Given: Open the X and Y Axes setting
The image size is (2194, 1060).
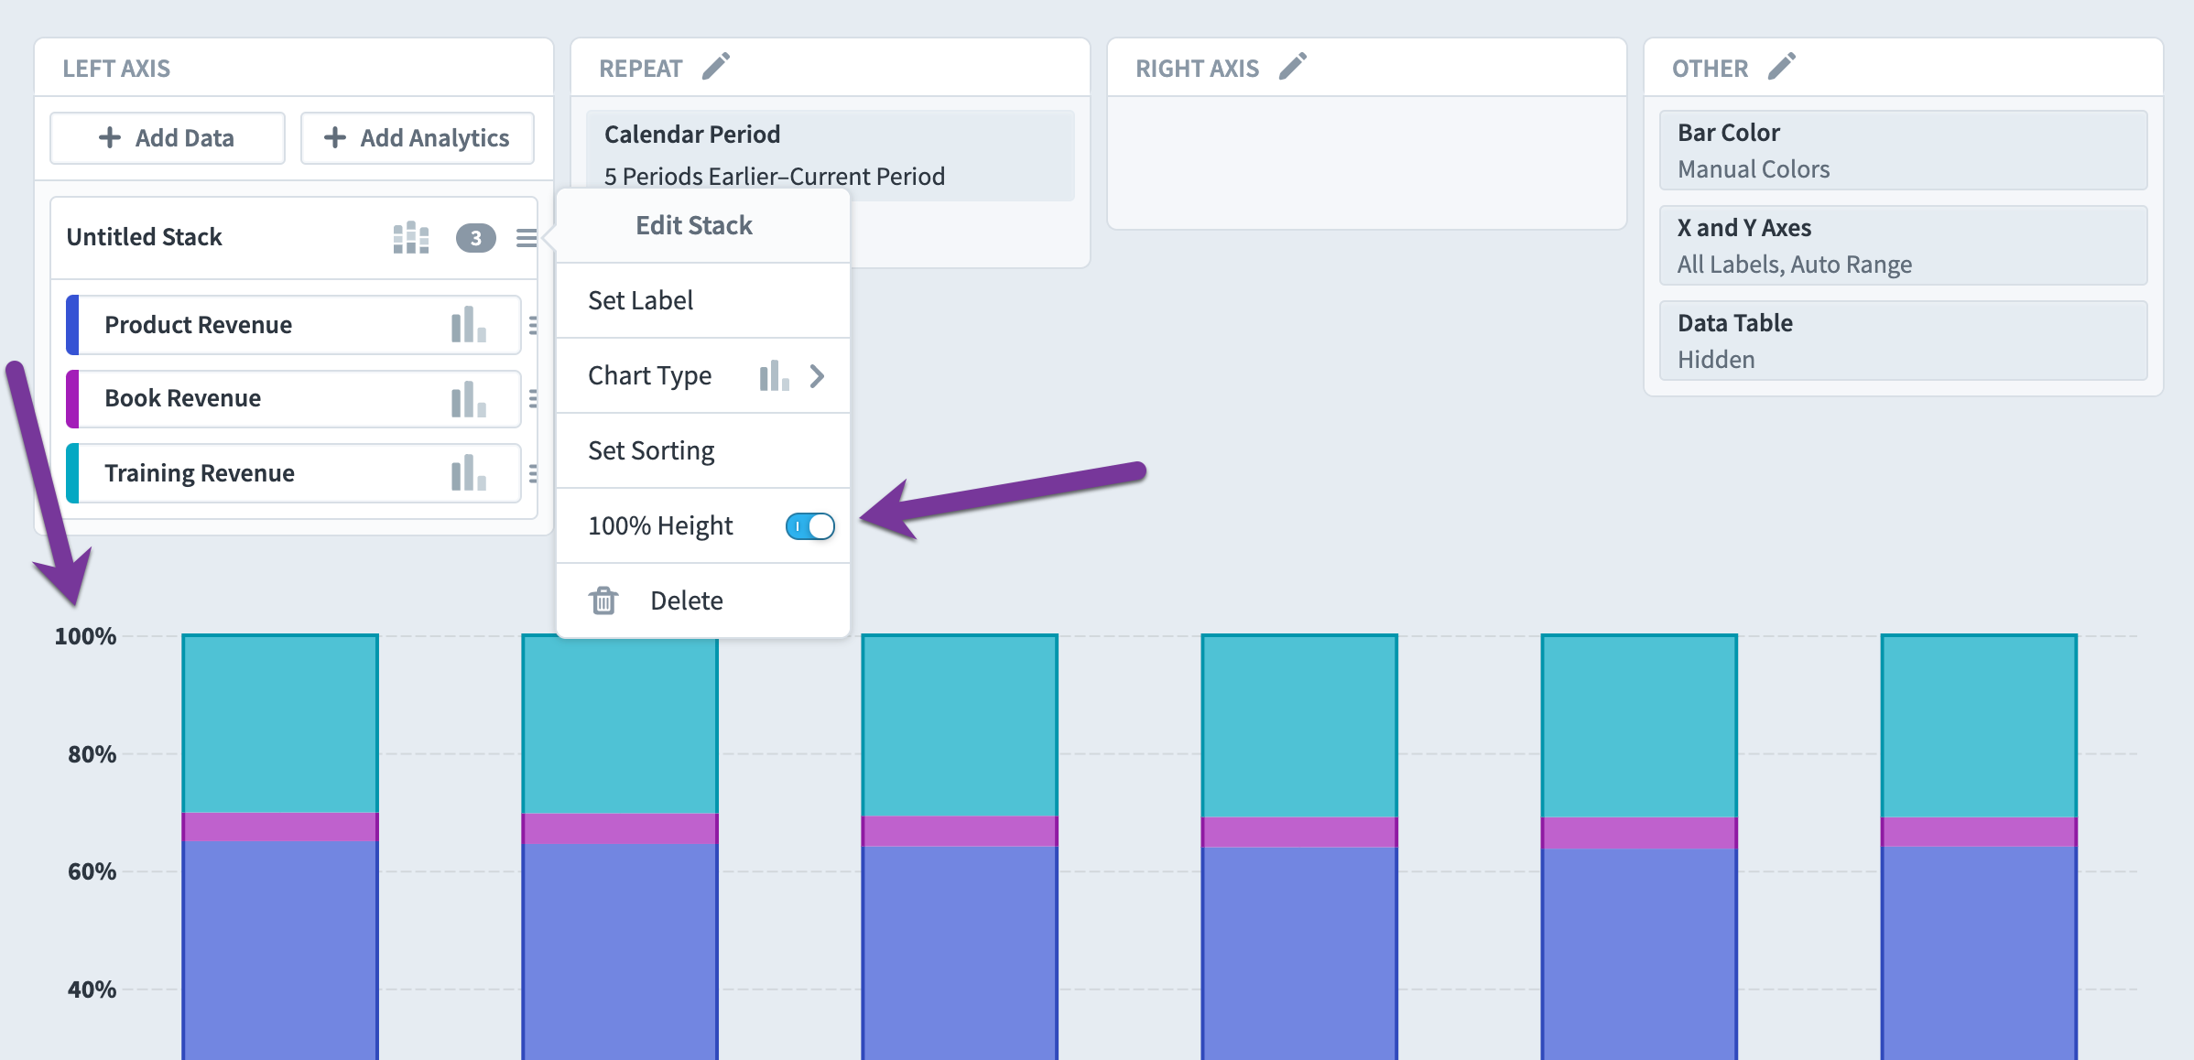Looking at the screenshot, I should pyautogui.click(x=1903, y=246).
